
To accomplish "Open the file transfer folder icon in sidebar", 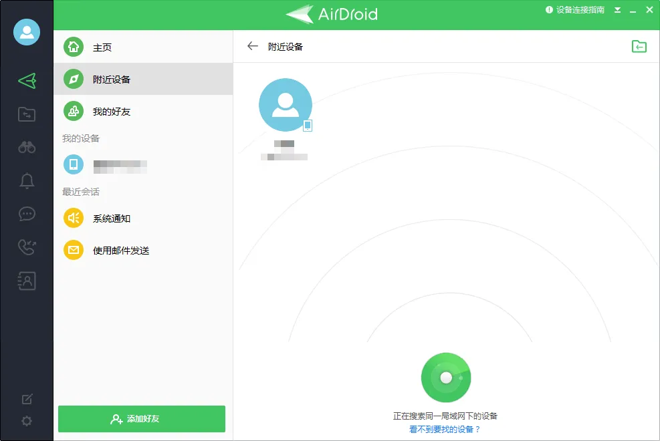I will [x=27, y=114].
